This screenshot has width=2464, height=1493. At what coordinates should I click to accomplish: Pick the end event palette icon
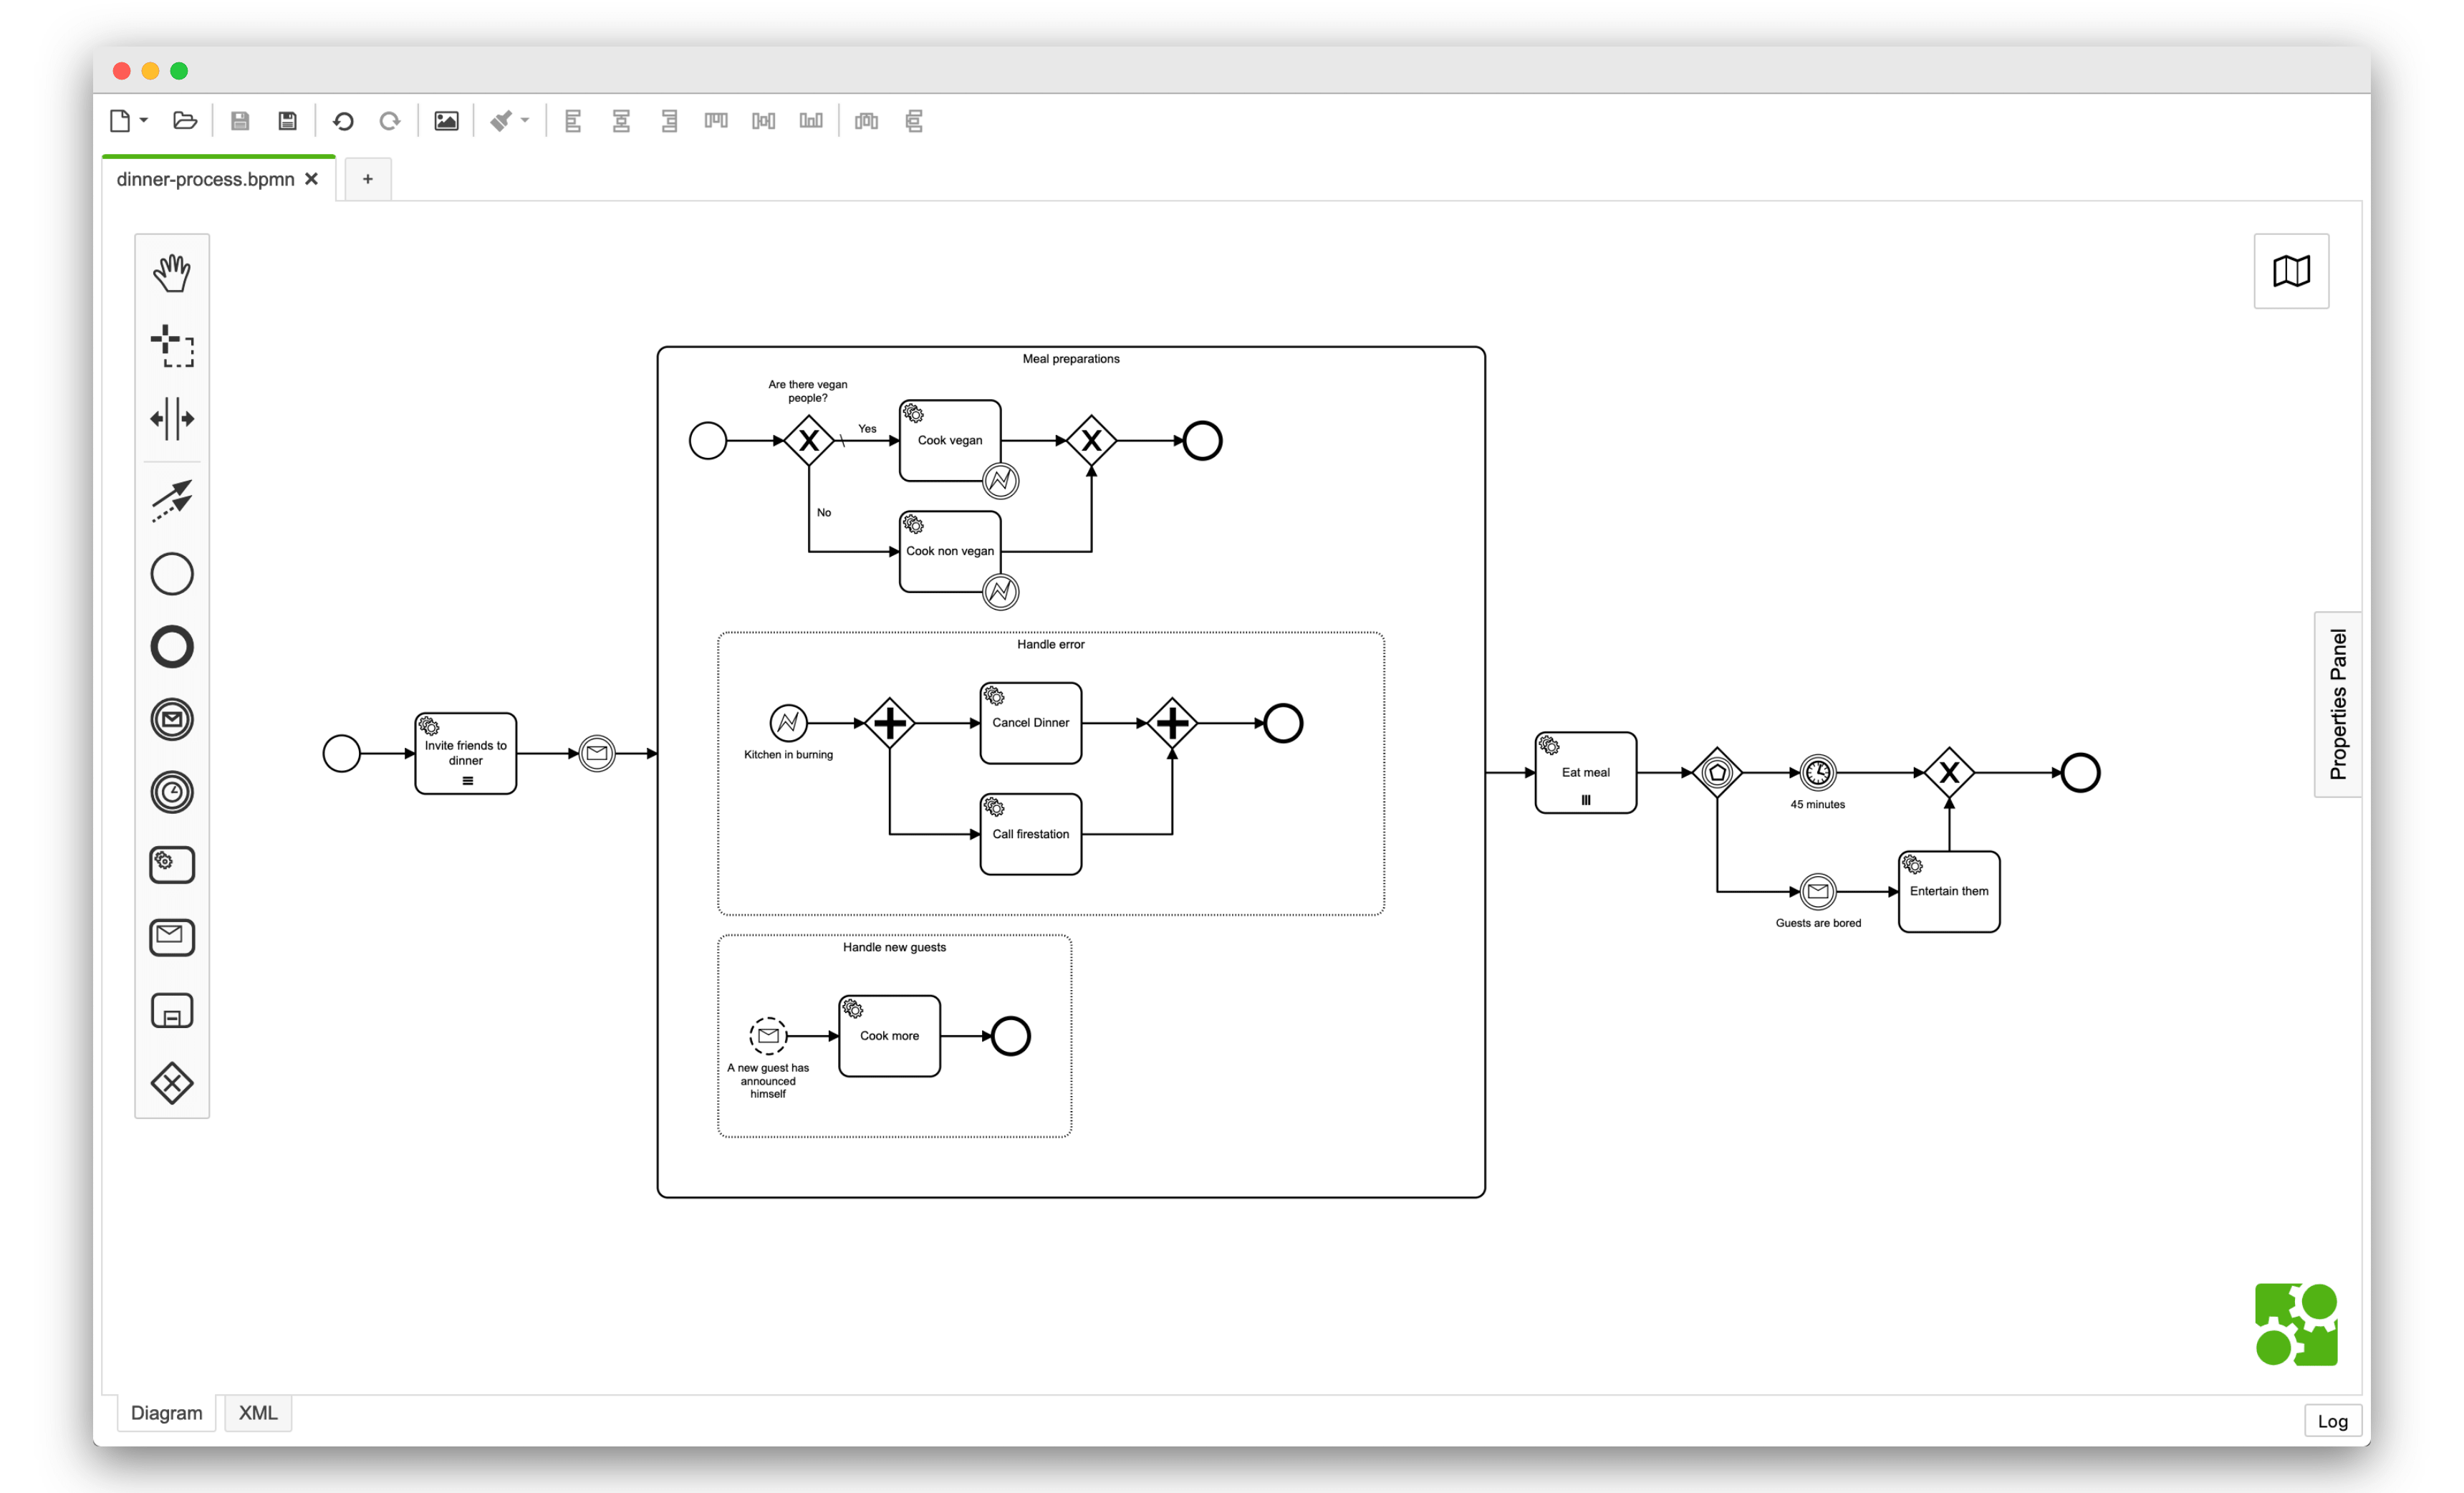pyautogui.click(x=172, y=647)
